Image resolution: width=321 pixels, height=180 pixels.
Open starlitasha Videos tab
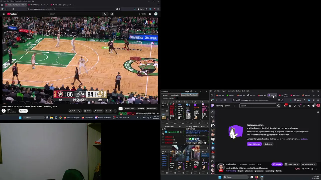coord(252,164)
